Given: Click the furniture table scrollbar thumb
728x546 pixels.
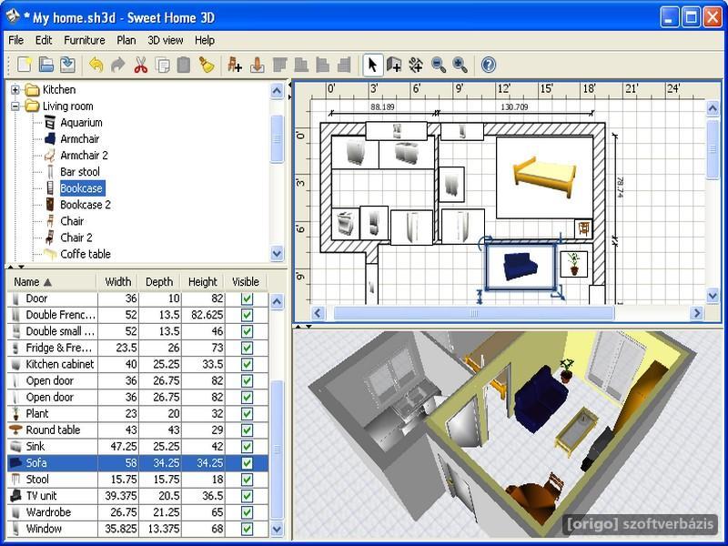Looking at the screenshot, I should click(x=277, y=450).
